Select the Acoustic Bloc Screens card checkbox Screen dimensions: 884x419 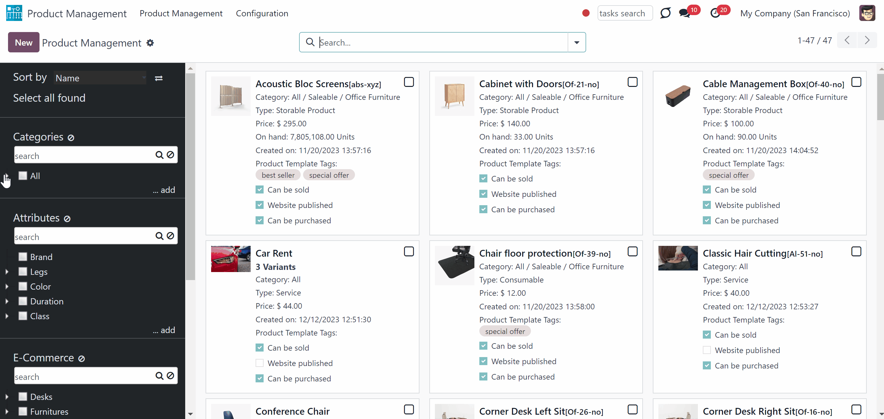409,82
